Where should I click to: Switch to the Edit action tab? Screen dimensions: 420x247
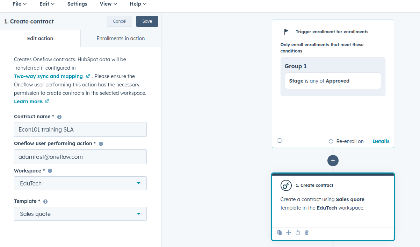tap(40, 38)
